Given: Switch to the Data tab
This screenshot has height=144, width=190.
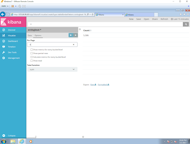Looking at the screenshot, I should 30,36.
